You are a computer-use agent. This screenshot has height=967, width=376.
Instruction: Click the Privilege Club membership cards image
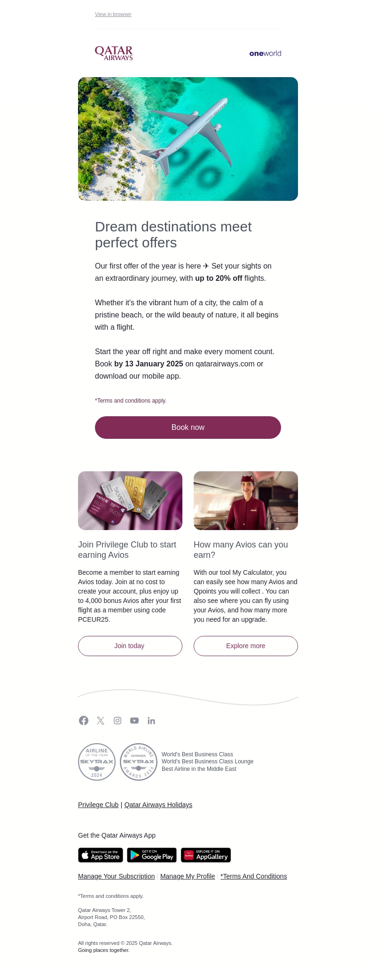point(130,500)
